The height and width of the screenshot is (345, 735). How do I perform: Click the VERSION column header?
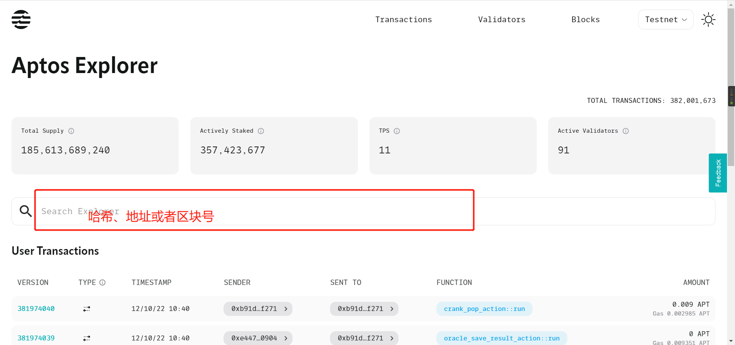pyautogui.click(x=33, y=282)
